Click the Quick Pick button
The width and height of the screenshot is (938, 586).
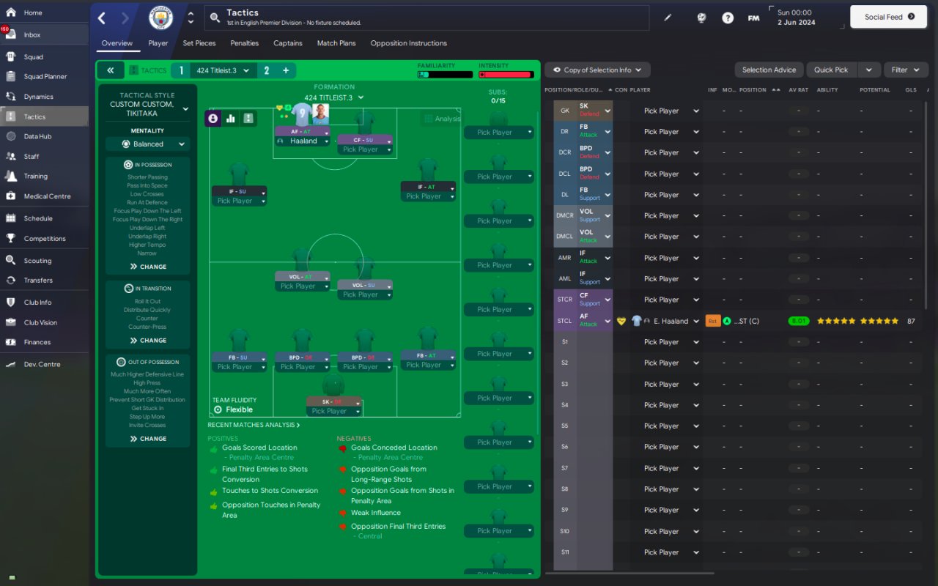click(831, 70)
